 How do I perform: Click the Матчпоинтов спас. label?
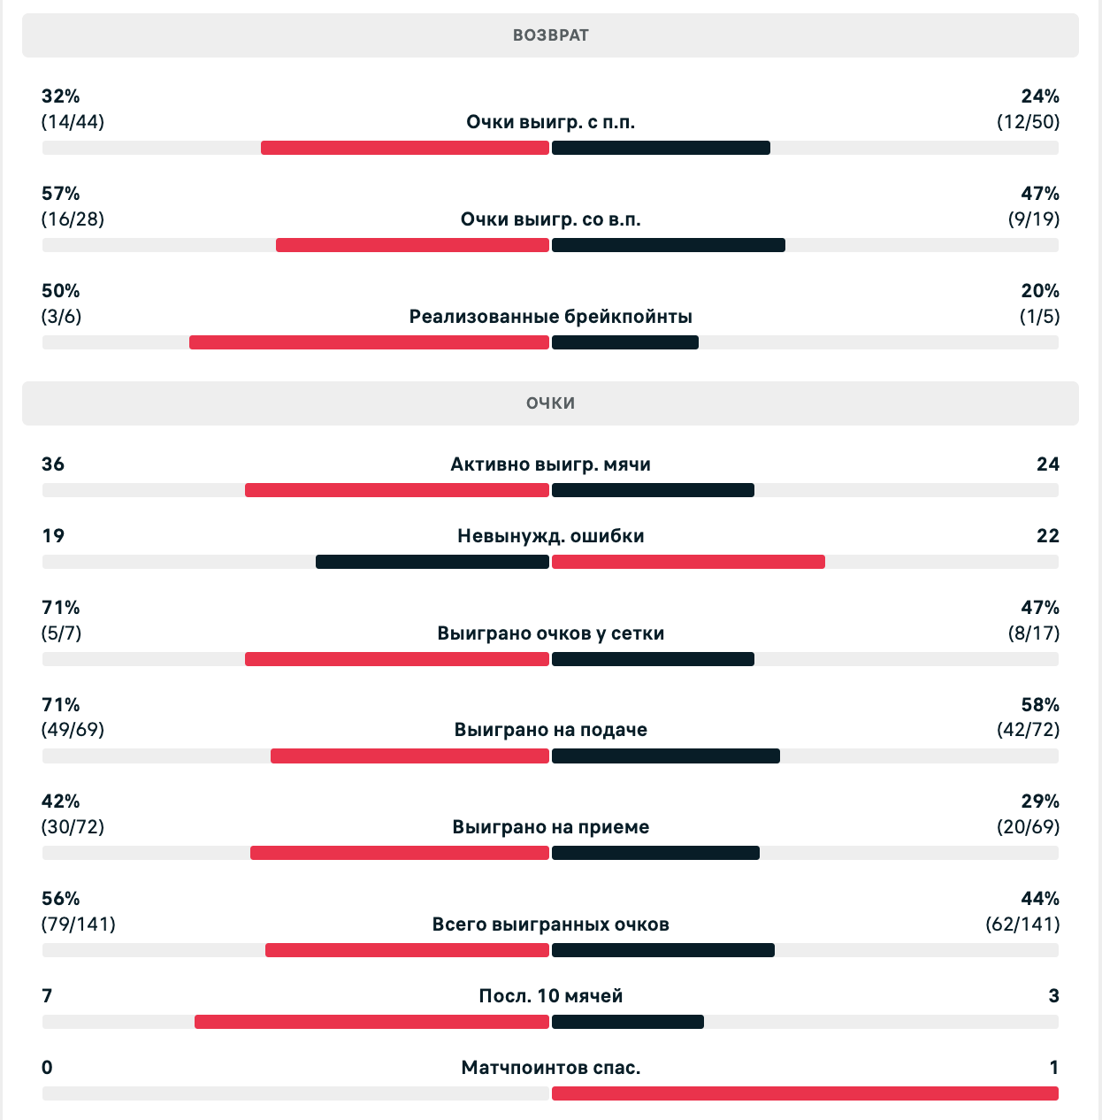click(x=550, y=1068)
